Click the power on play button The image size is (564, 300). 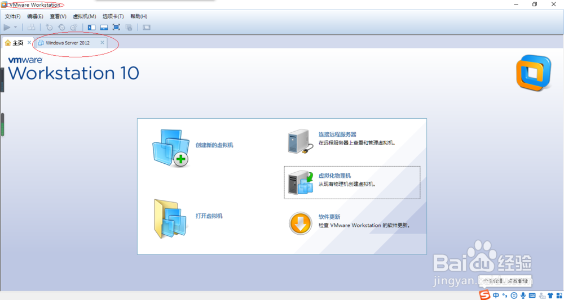coord(7,27)
